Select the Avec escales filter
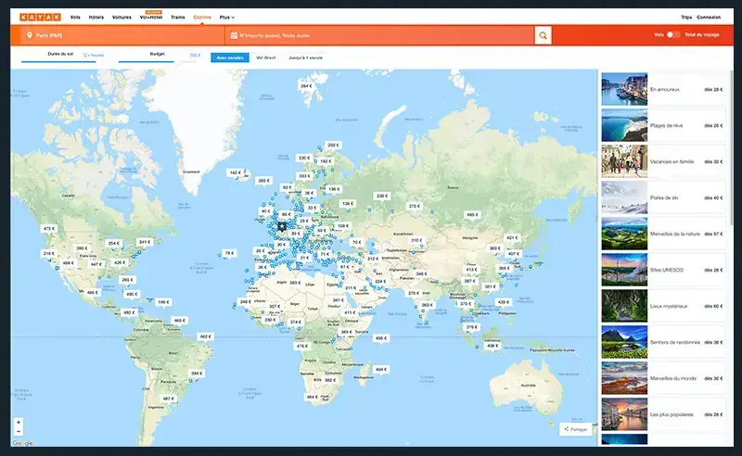The height and width of the screenshot is (456, 742). pyautogui.click(x=229, y=57)
